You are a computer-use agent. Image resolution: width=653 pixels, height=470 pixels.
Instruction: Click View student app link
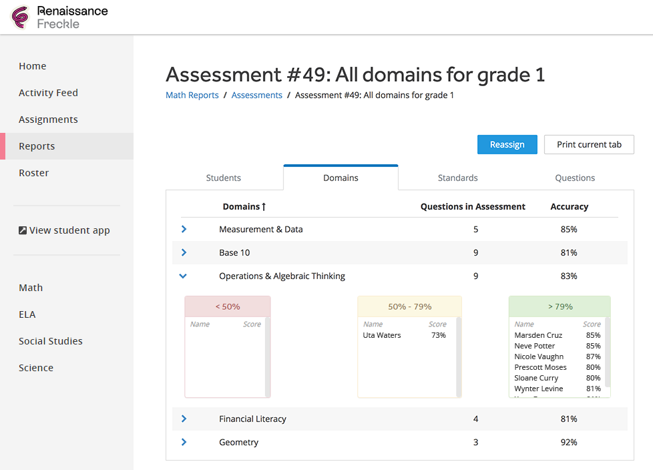click(65, 230)
